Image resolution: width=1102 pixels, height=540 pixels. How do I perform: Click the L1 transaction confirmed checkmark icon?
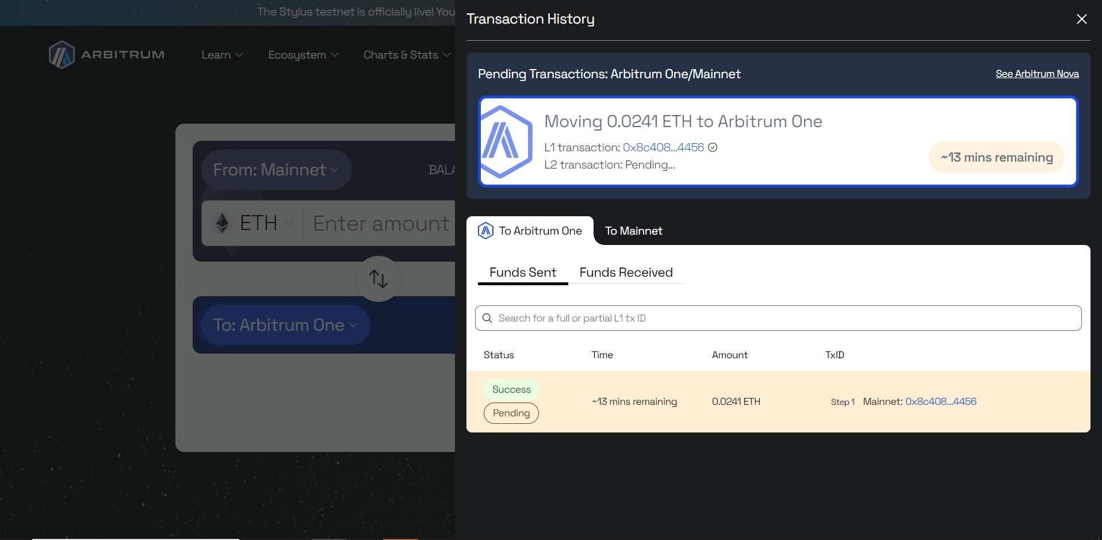[713, 147]
